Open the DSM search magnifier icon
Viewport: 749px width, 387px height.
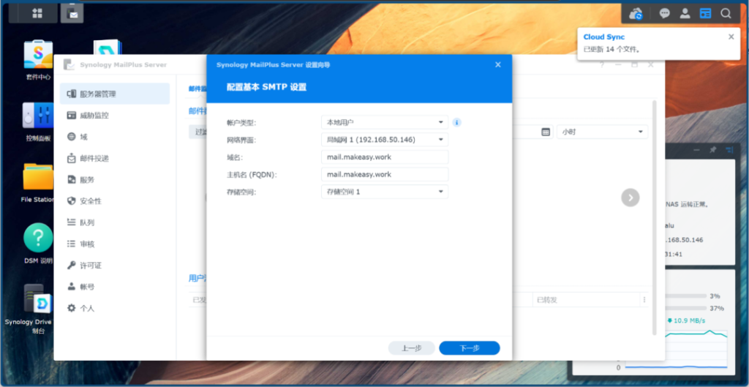click(x=726, y=13)
